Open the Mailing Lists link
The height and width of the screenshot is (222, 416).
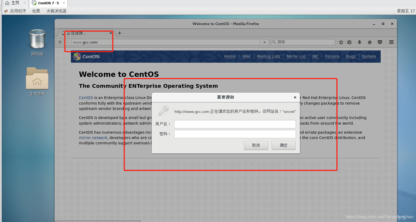(x=269, y=56)
